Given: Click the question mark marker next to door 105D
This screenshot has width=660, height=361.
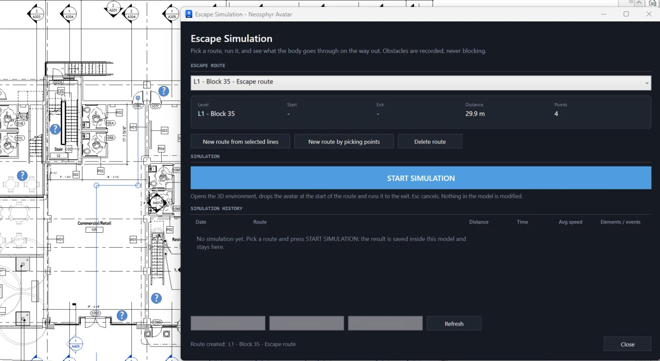Looking at the screenshot, I should pyautogui.click(x=122, y=315).
